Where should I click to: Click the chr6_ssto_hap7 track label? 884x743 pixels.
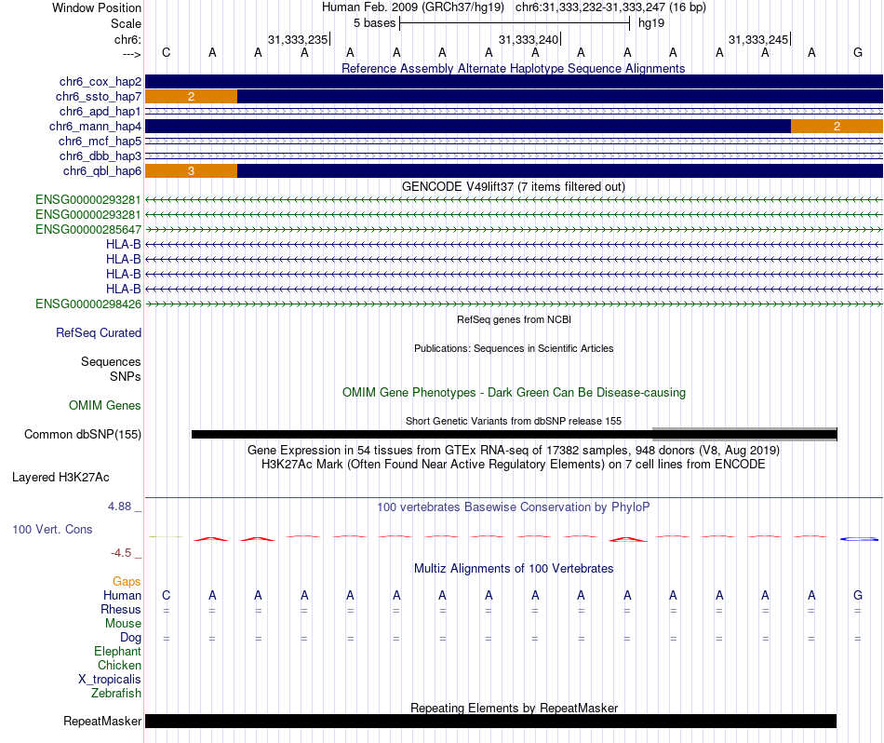(99, 97)
